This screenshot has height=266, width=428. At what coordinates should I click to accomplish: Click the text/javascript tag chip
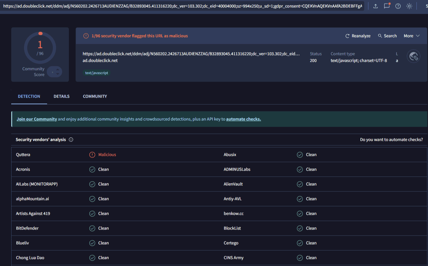point(96,73)
